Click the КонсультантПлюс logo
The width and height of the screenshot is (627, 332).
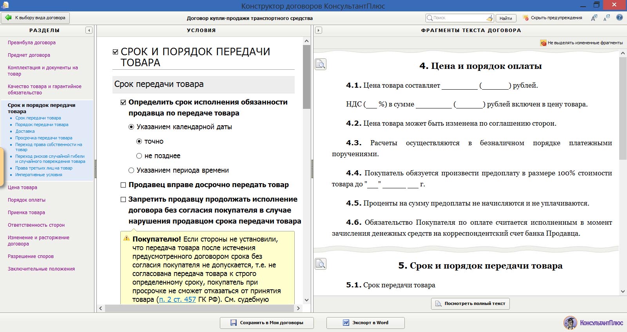point(593,323)
